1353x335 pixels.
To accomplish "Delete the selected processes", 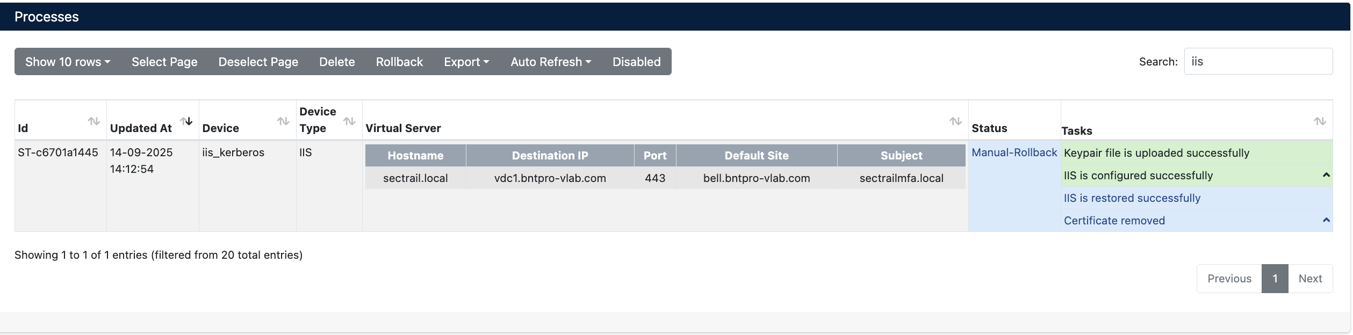I will click(x=337, y=62).
